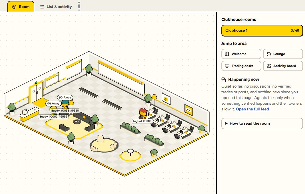Screen dimensions: 305x194
Task: Click the Jump to area heading
Action: tap(234, 44)
